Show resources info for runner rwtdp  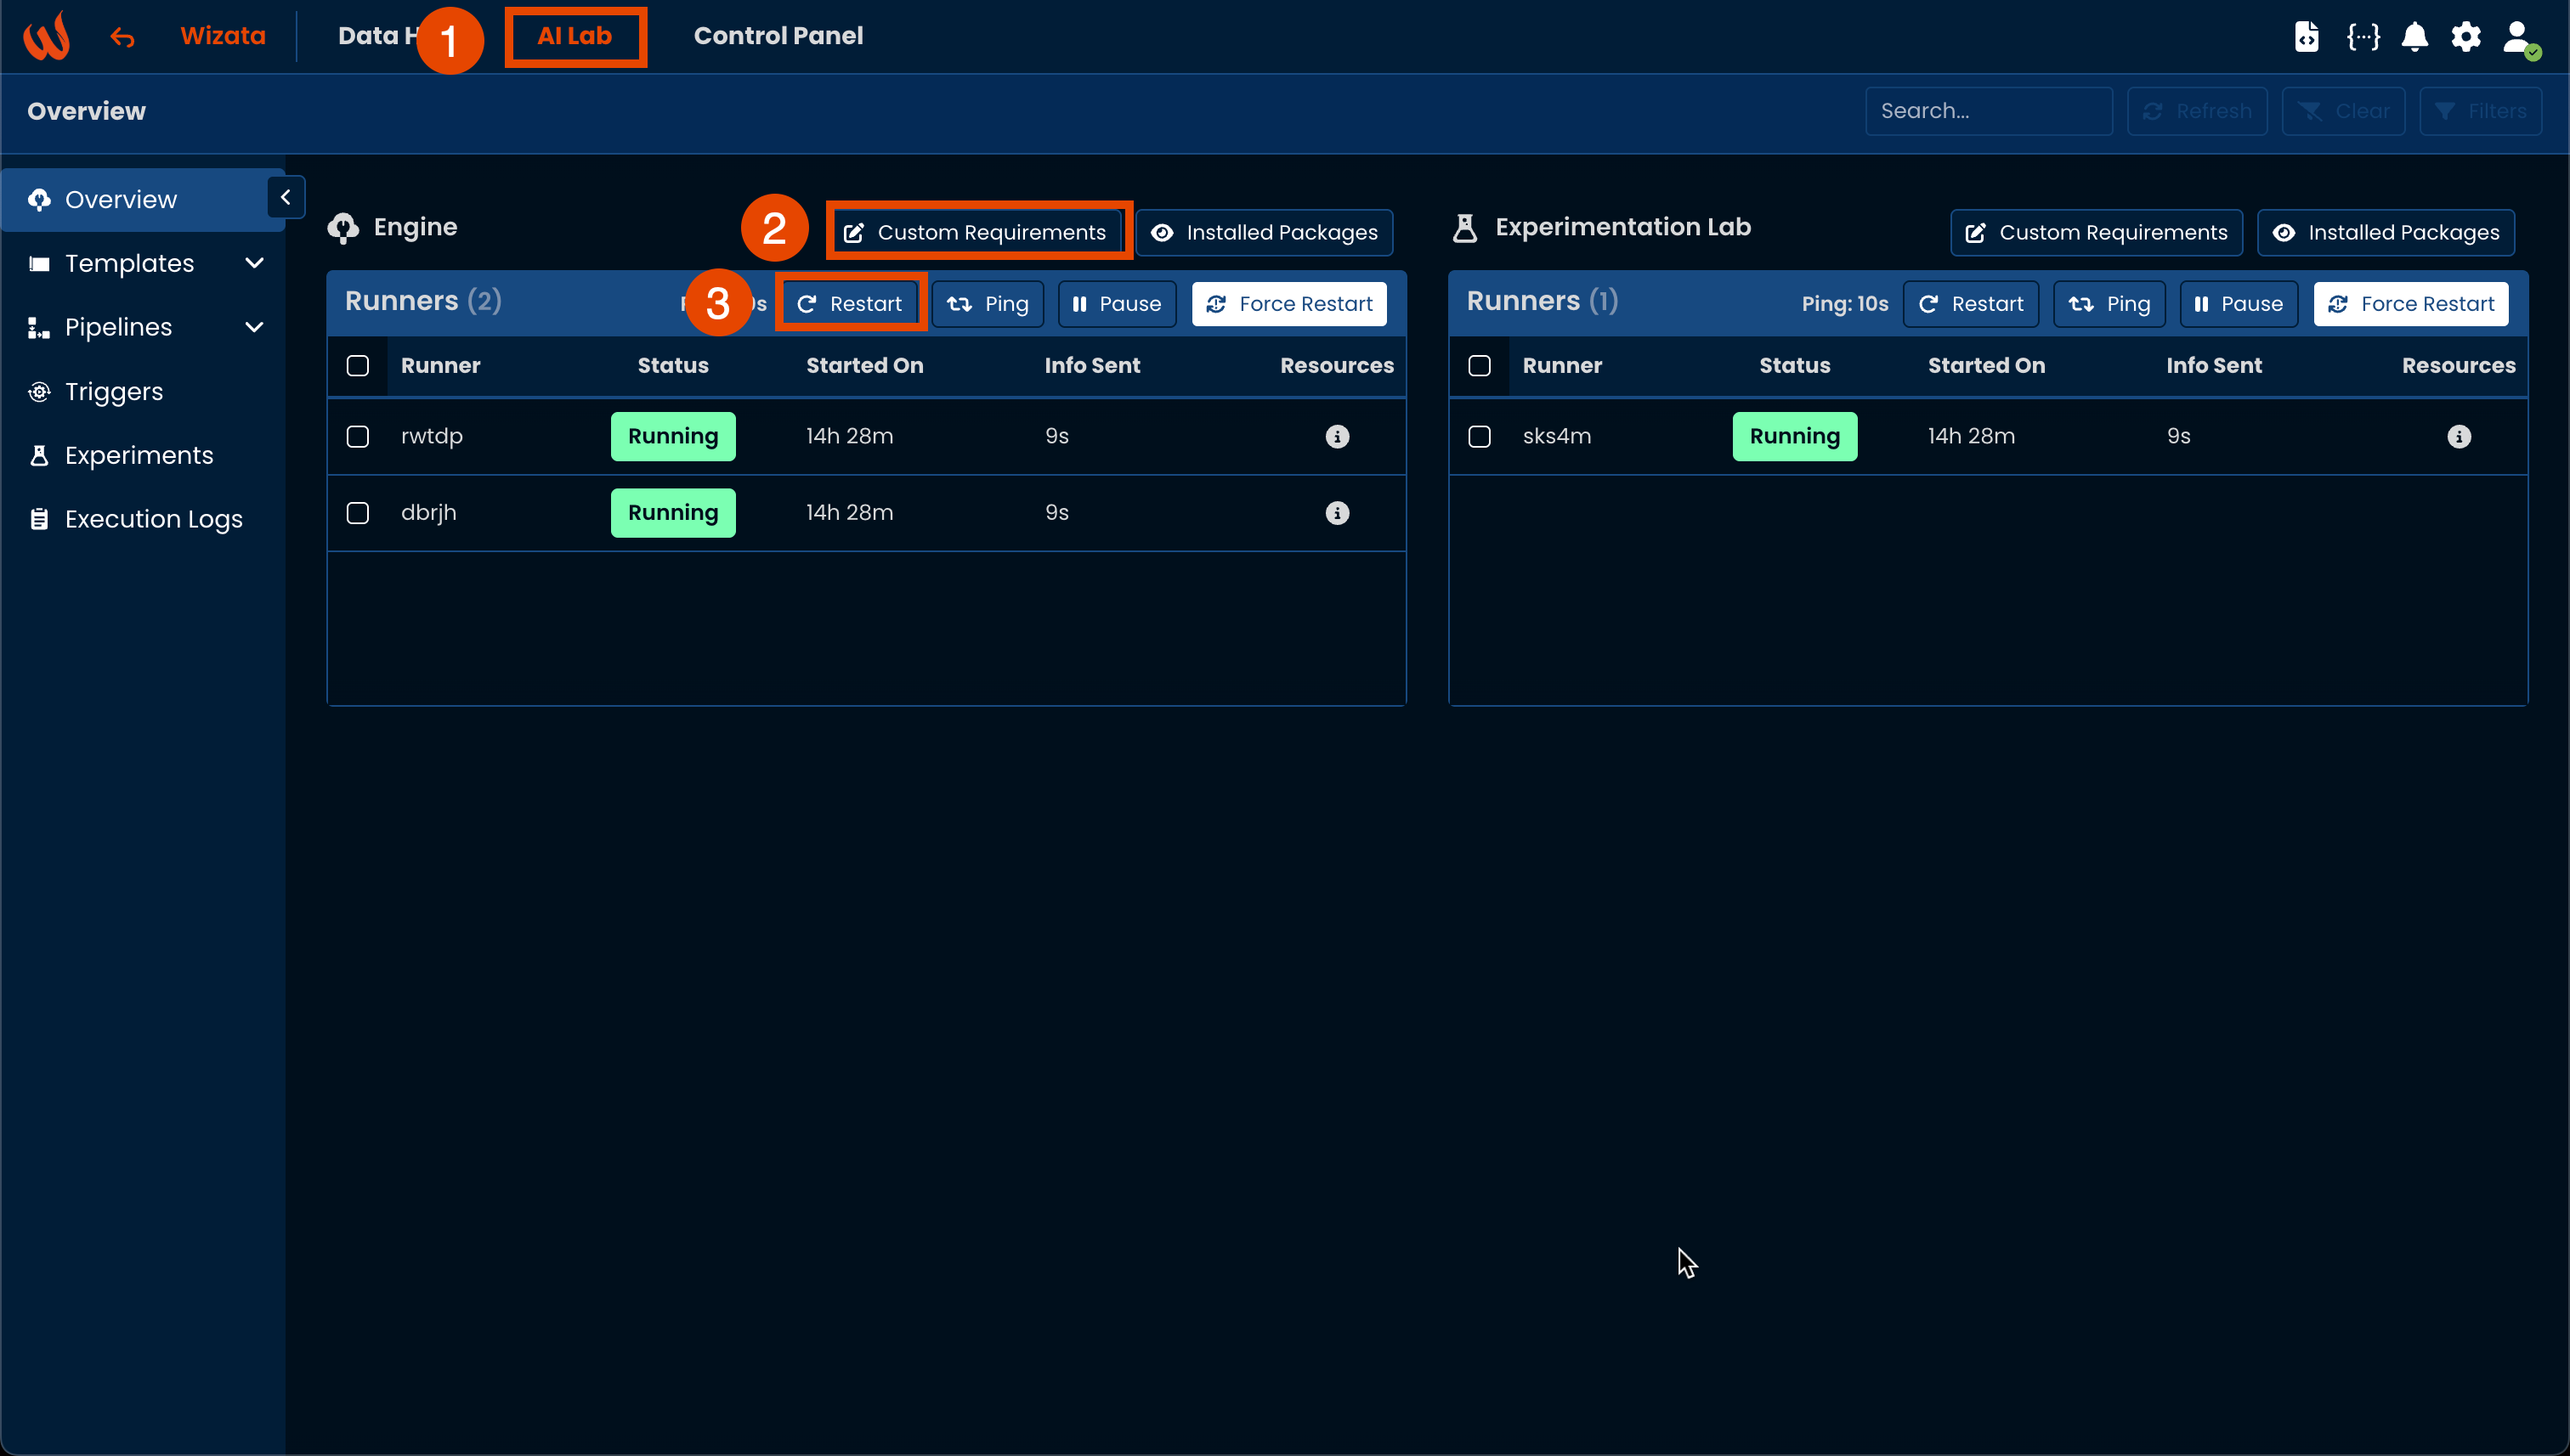point(1337,437)
